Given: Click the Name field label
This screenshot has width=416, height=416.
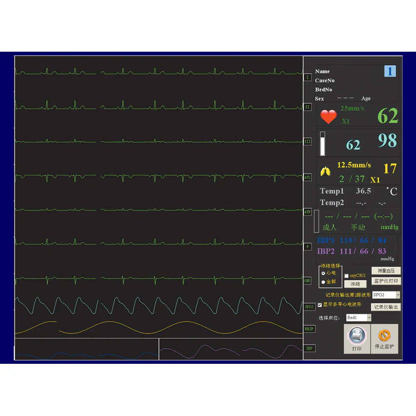Looking at the screenshot, I should click(322, 71).
